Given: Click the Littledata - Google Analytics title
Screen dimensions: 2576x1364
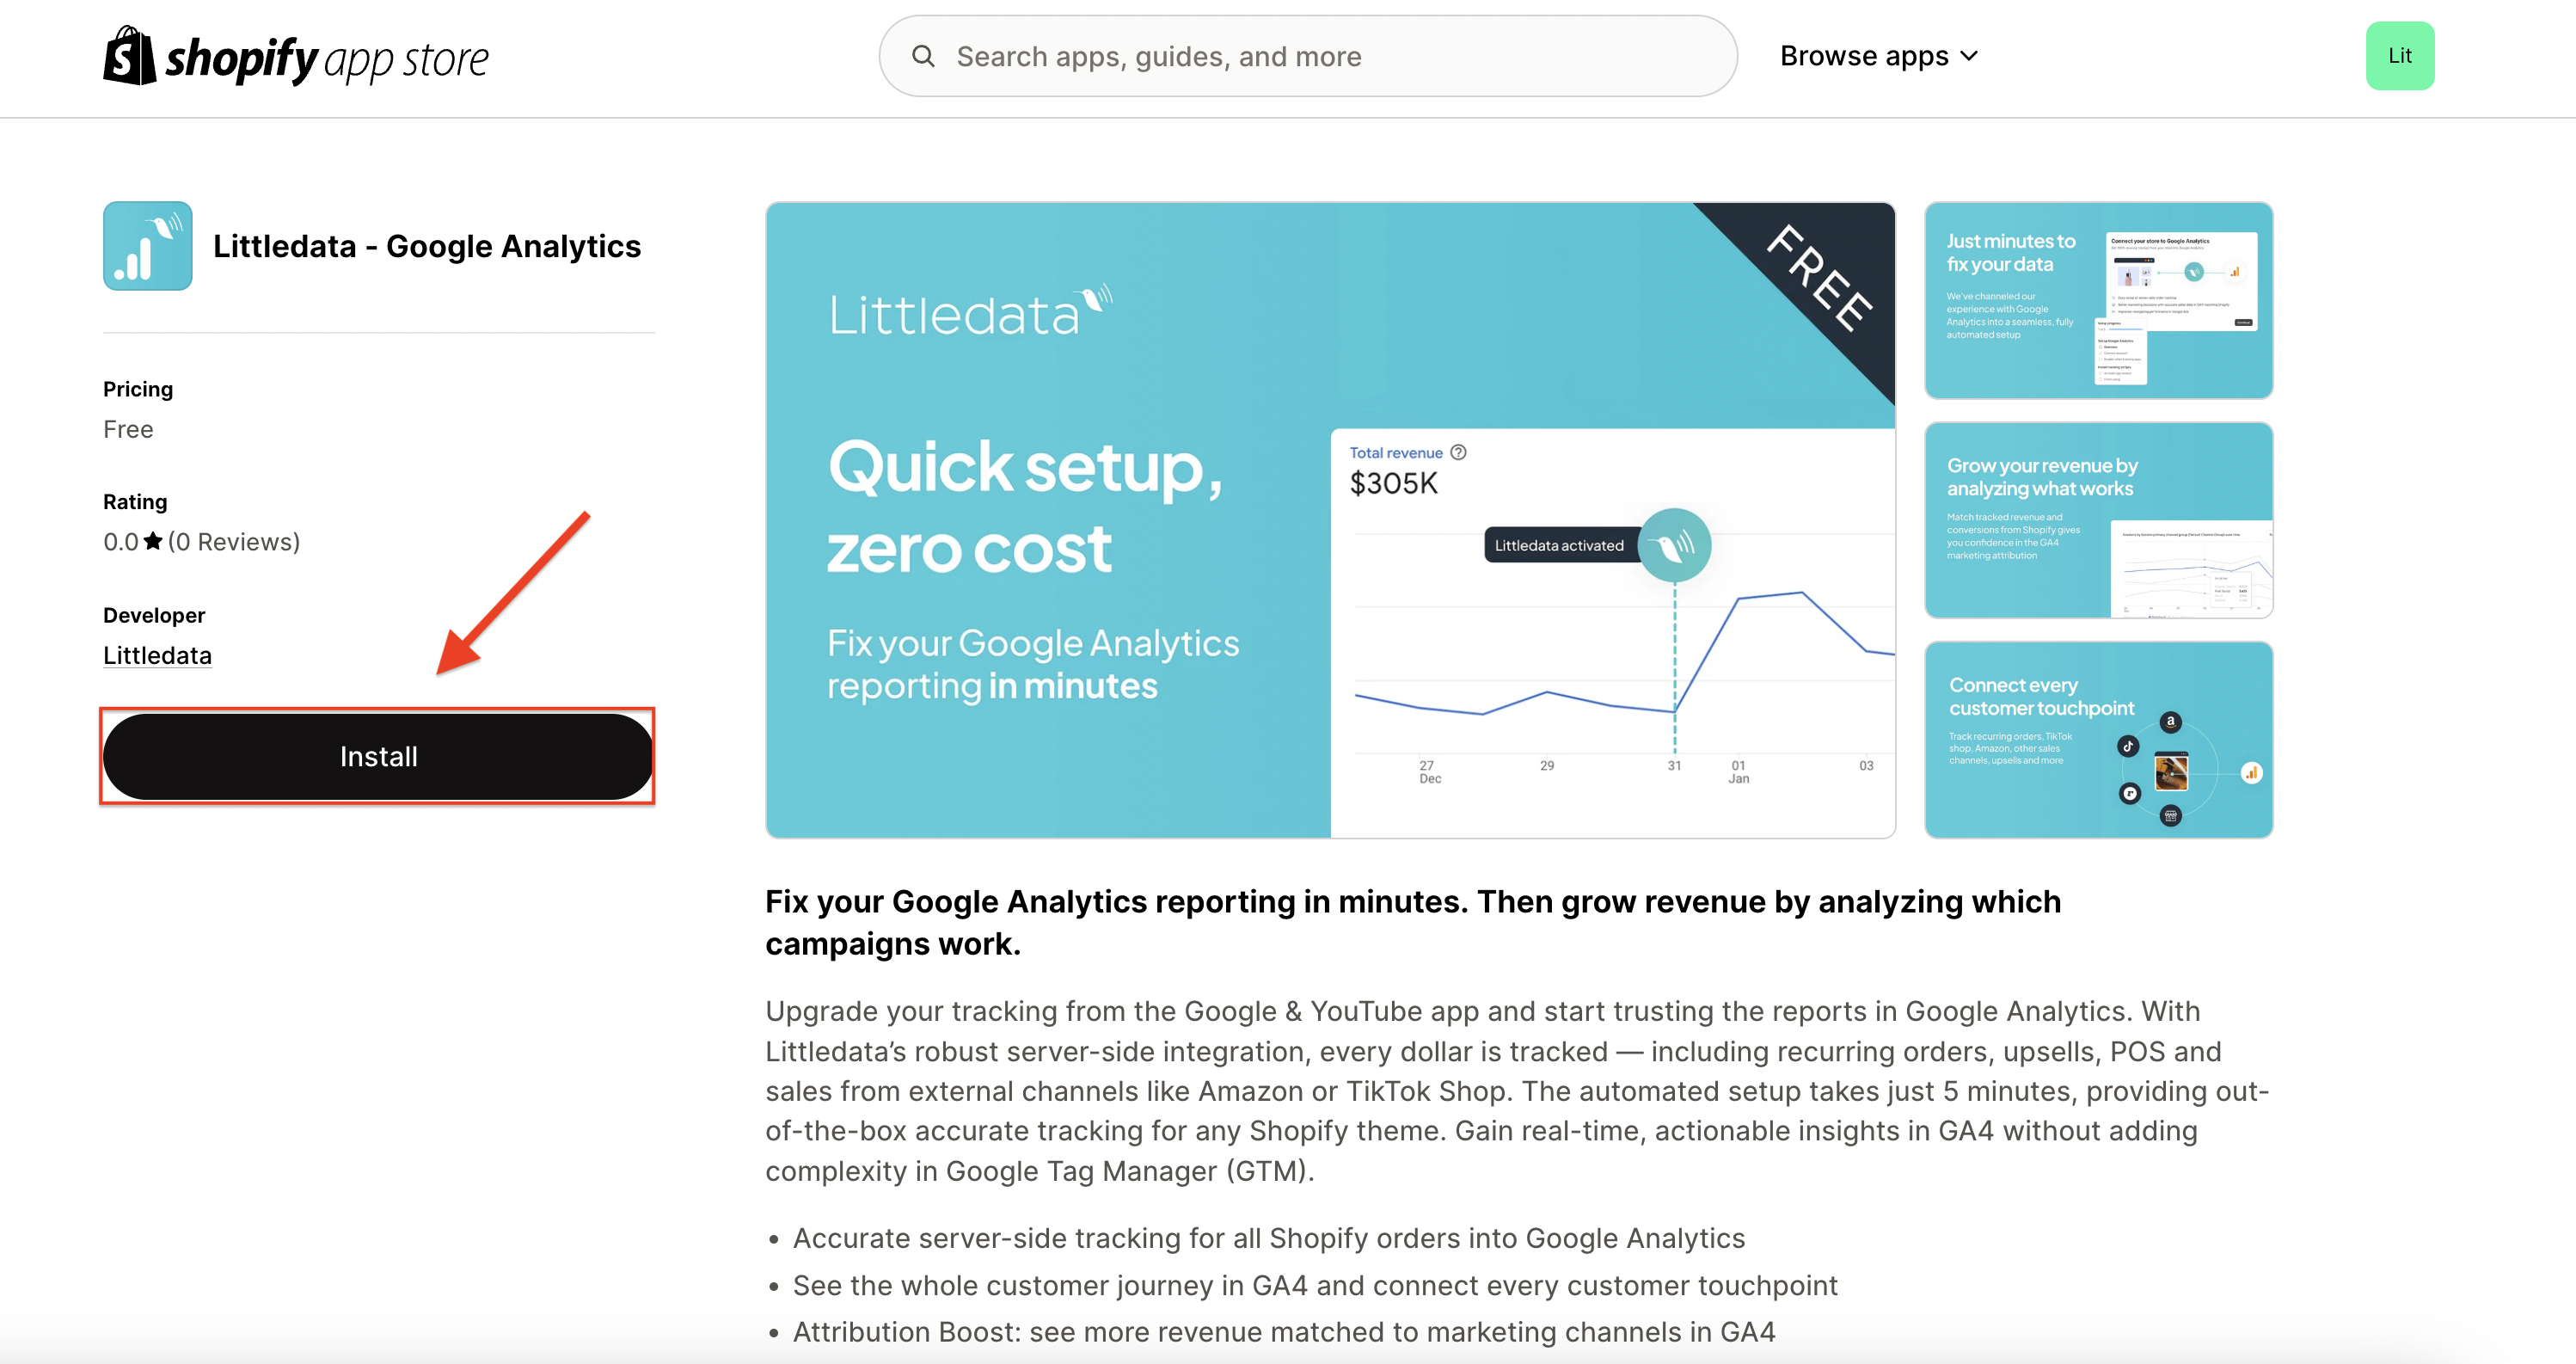Looking at the screenshot, I should point(427,246).
